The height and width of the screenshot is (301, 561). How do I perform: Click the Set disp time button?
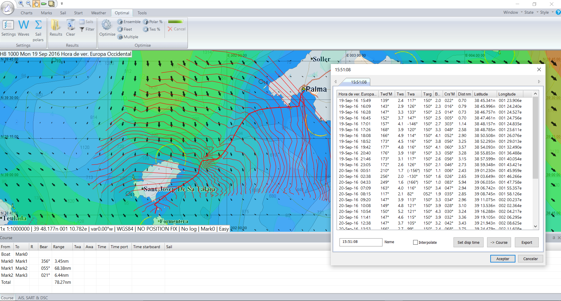[x=468, y=242]
